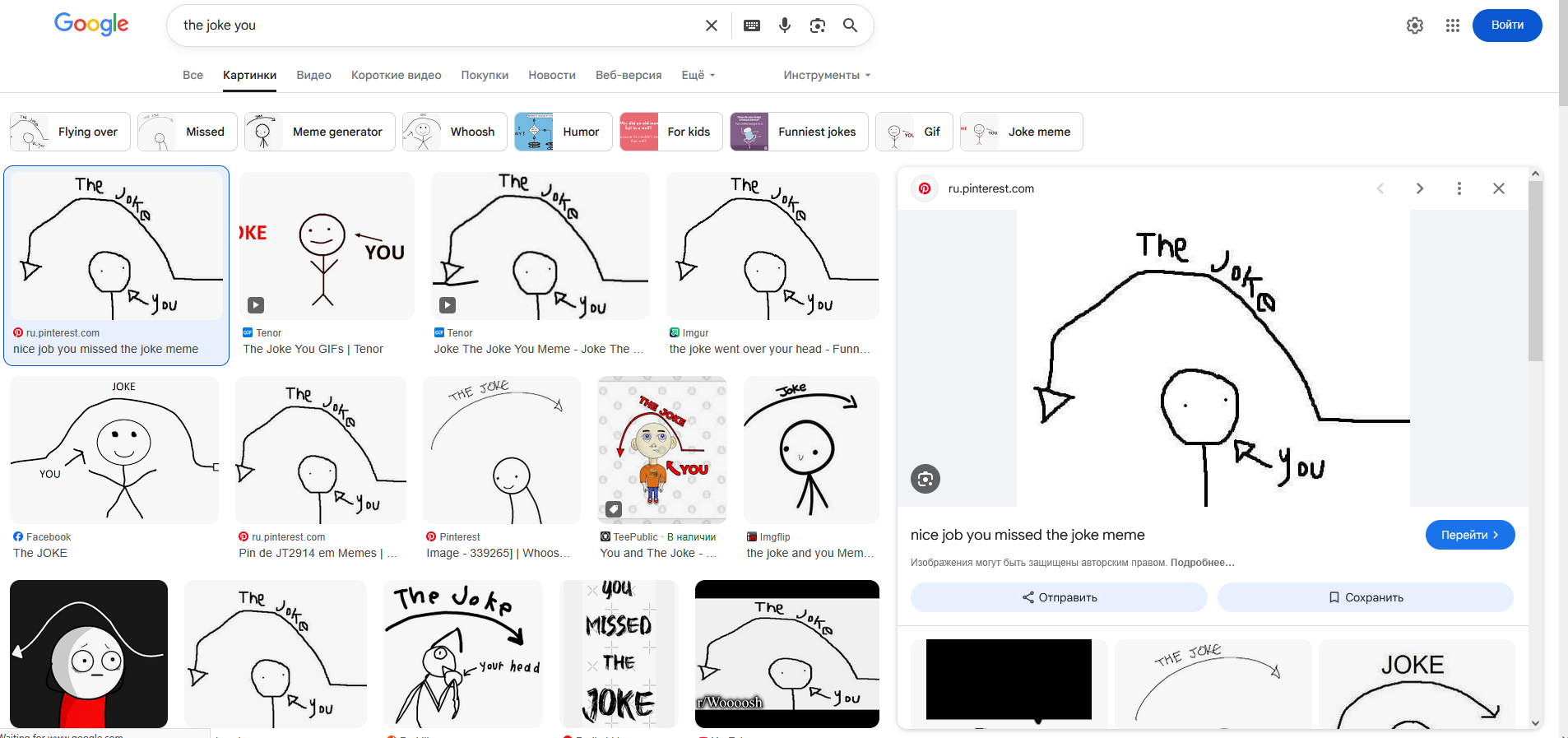1568x738 pixels.
Task: Open the large preview image in side panel
Action: click(x=1213, y=358)
